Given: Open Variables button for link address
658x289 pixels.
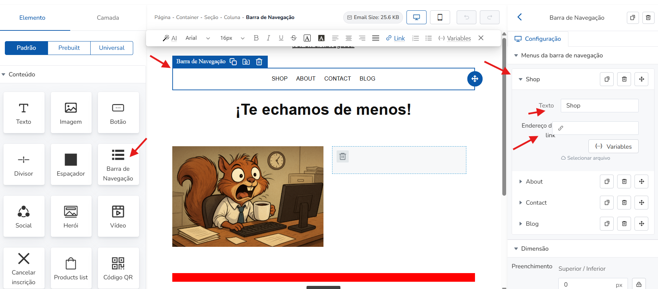Looking at the screenshot, I should pyautogui.click(x=613, y=146).
